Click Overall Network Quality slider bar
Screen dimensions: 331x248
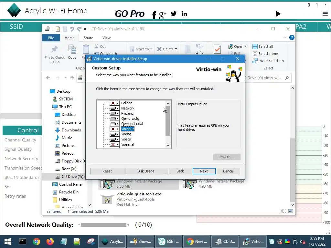click(x=104, y=225)
